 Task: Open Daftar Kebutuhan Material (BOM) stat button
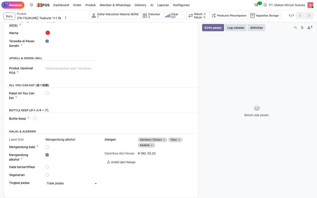pos(115,16)
